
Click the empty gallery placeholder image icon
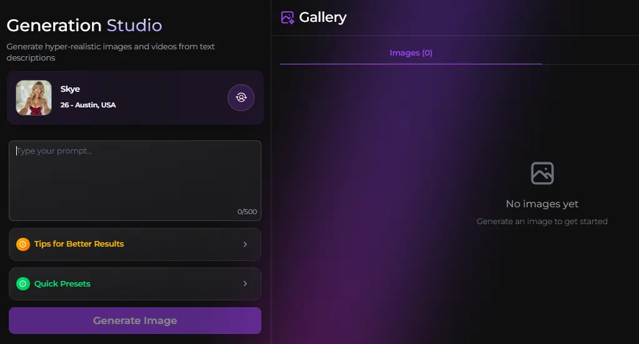click(x=542, y=174)
